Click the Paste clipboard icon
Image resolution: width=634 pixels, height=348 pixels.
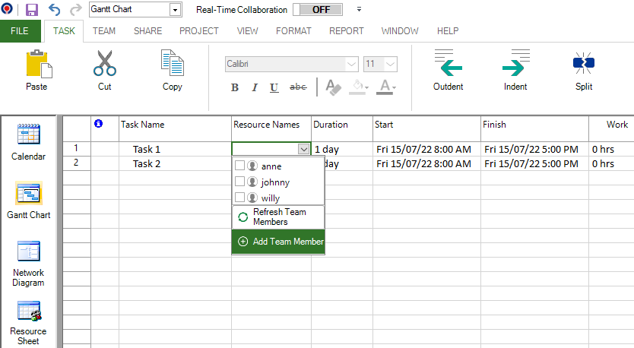point(36,64)
